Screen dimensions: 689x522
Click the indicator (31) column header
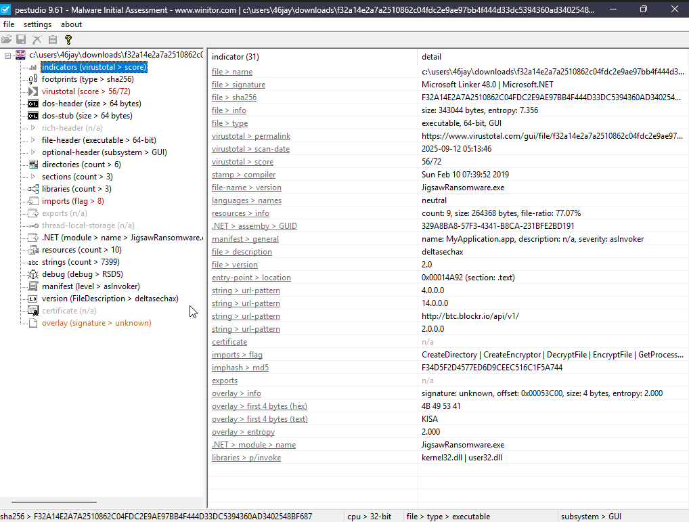click(312, 57)
